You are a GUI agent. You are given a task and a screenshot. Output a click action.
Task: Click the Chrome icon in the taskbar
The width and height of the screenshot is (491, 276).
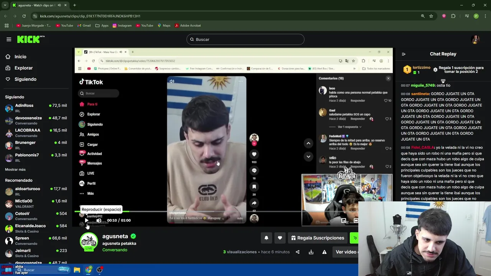click(x=88, y=270)
